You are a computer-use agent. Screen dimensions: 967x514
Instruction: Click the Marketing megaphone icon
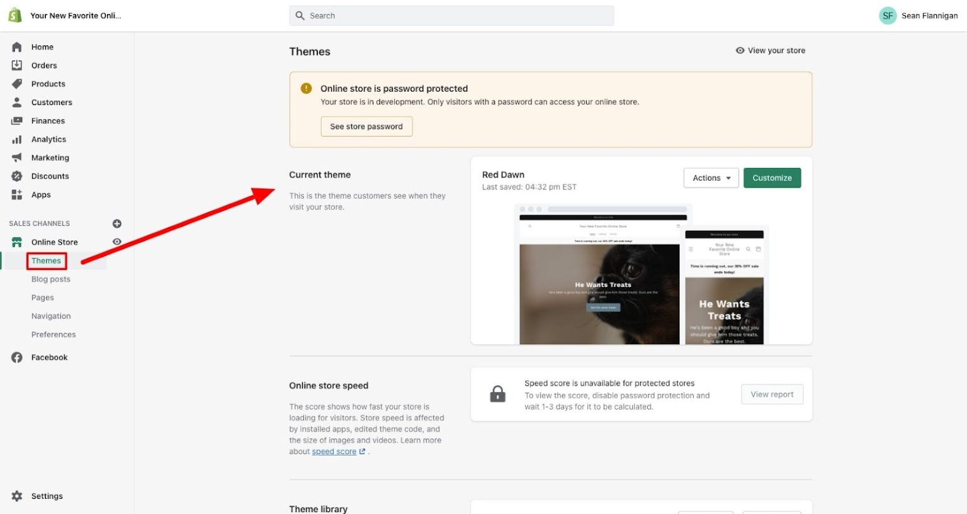(x=17, y=157)
